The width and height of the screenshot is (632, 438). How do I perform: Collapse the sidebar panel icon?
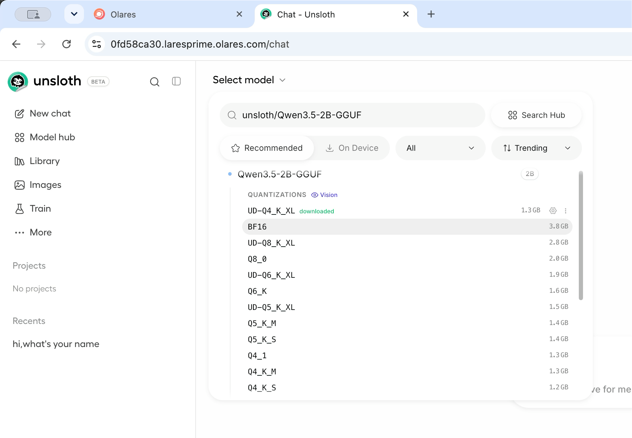[176, 82]
